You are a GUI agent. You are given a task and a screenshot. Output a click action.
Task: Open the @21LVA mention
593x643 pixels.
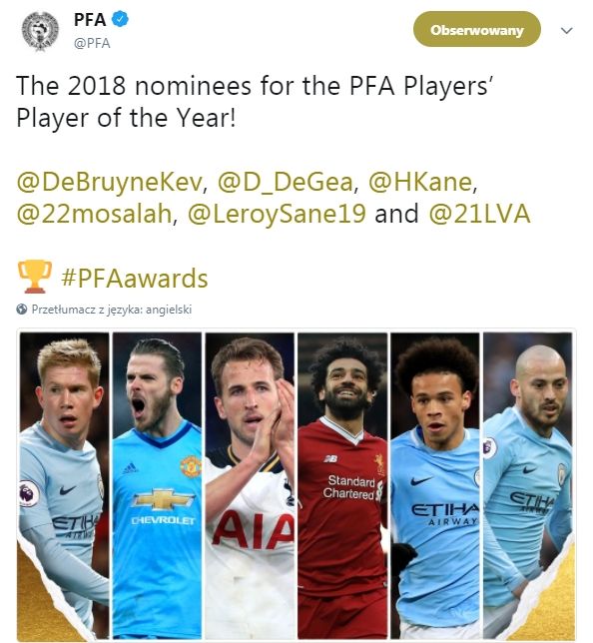[x=479, y=214]
